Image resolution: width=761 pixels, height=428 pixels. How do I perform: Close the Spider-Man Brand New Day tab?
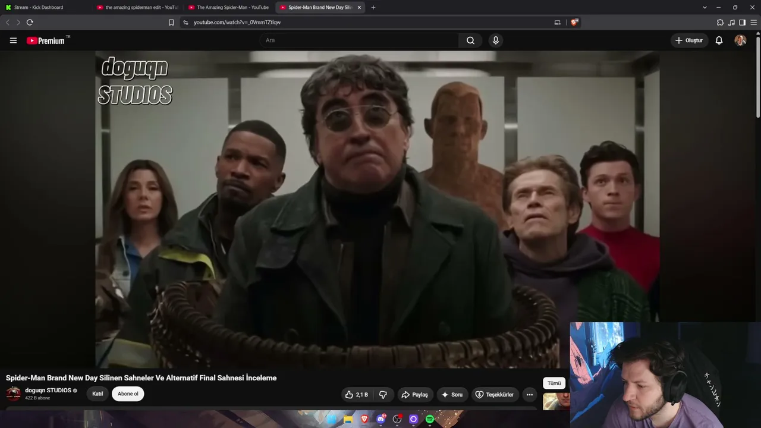[359, 7]
